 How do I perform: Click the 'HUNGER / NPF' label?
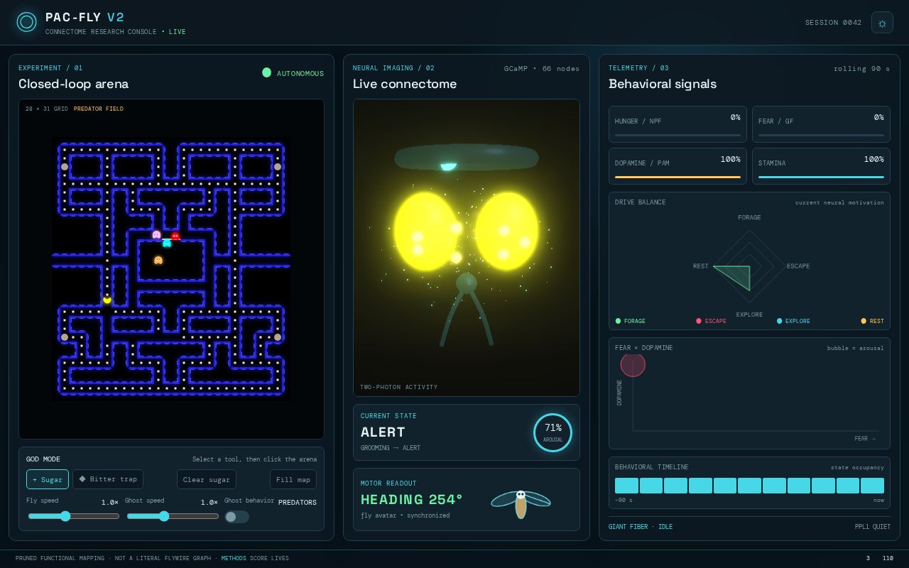(638, 121)
